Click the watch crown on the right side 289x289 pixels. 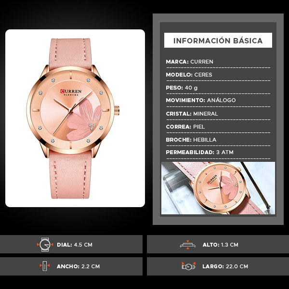point(117,110)
